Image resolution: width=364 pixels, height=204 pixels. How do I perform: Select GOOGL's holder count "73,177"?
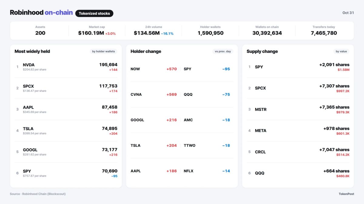click(x=110, y=150)
